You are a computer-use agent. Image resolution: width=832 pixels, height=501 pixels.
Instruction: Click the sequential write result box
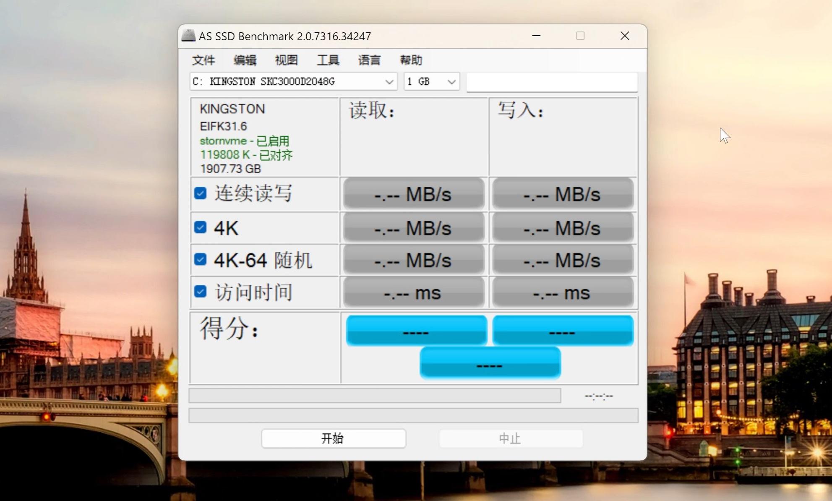click(x=563, y=194)
